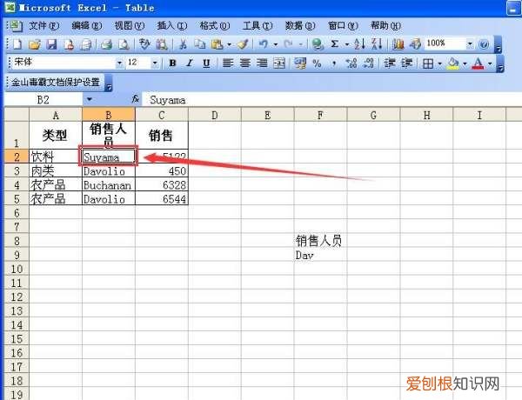Open the 格式(O) menu
Viewport: 522px width, 400px height.
click(214, 25)
